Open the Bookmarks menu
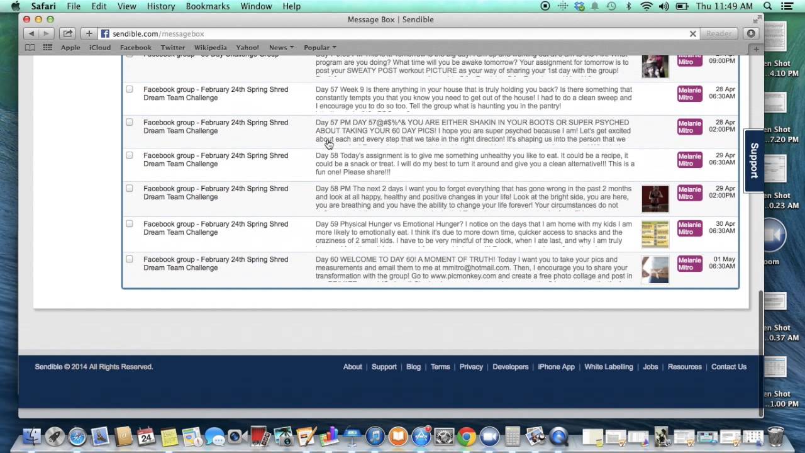This screenshot has height=453, width=805. point(208,6)
